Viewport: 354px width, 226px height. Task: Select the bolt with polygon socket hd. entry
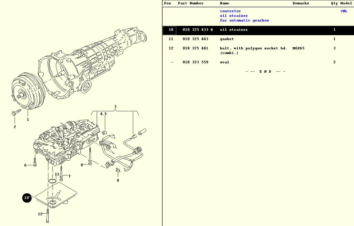pyautogui.click(x=253, y=51)
